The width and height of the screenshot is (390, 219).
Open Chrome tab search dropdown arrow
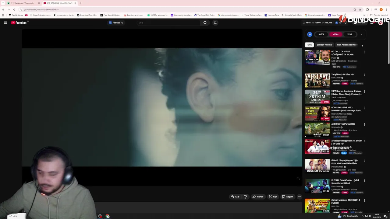(3, 3)
